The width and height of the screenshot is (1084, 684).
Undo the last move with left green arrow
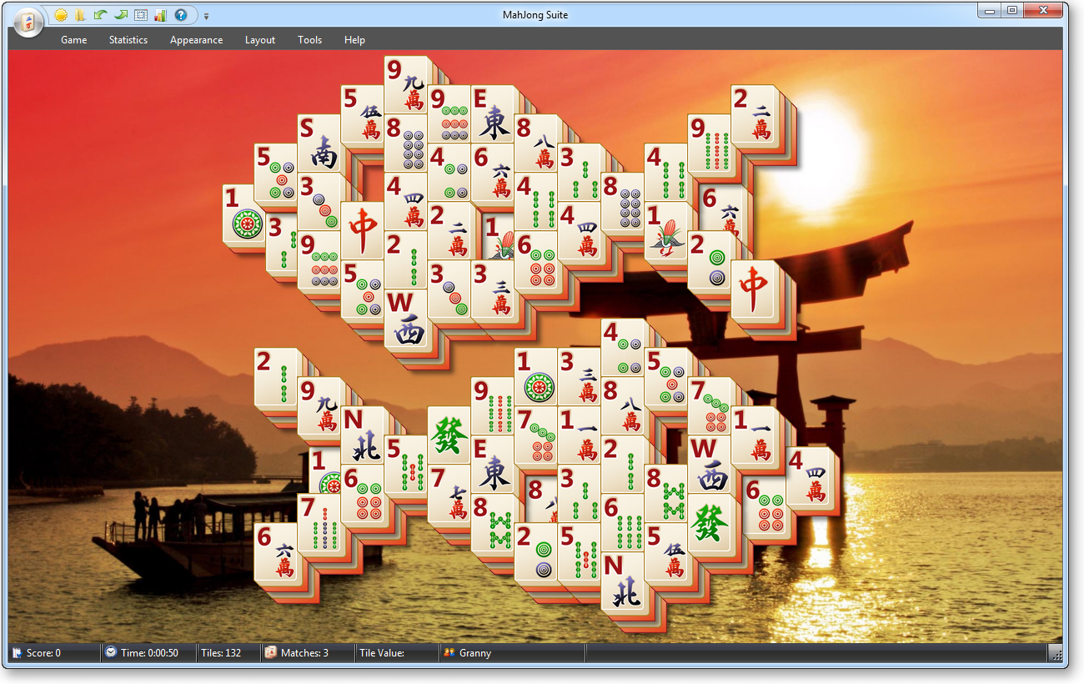pos(100,15)
